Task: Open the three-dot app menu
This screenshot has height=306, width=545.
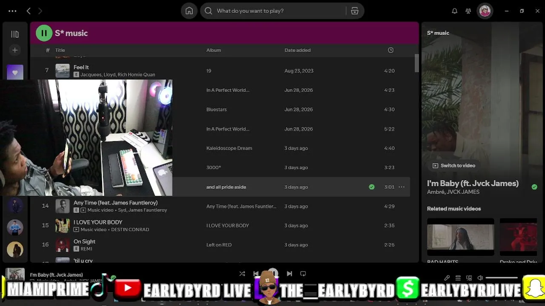Action: pyautogui.click(x=12, y=11)
